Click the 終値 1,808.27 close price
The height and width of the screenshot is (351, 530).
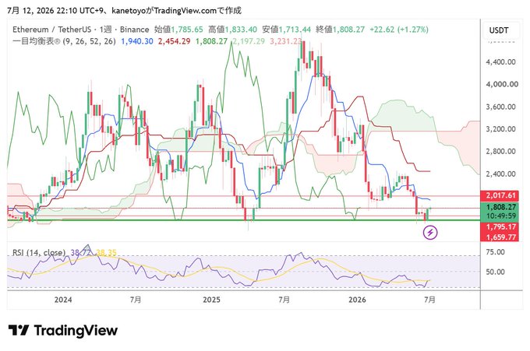pos(340,30)
